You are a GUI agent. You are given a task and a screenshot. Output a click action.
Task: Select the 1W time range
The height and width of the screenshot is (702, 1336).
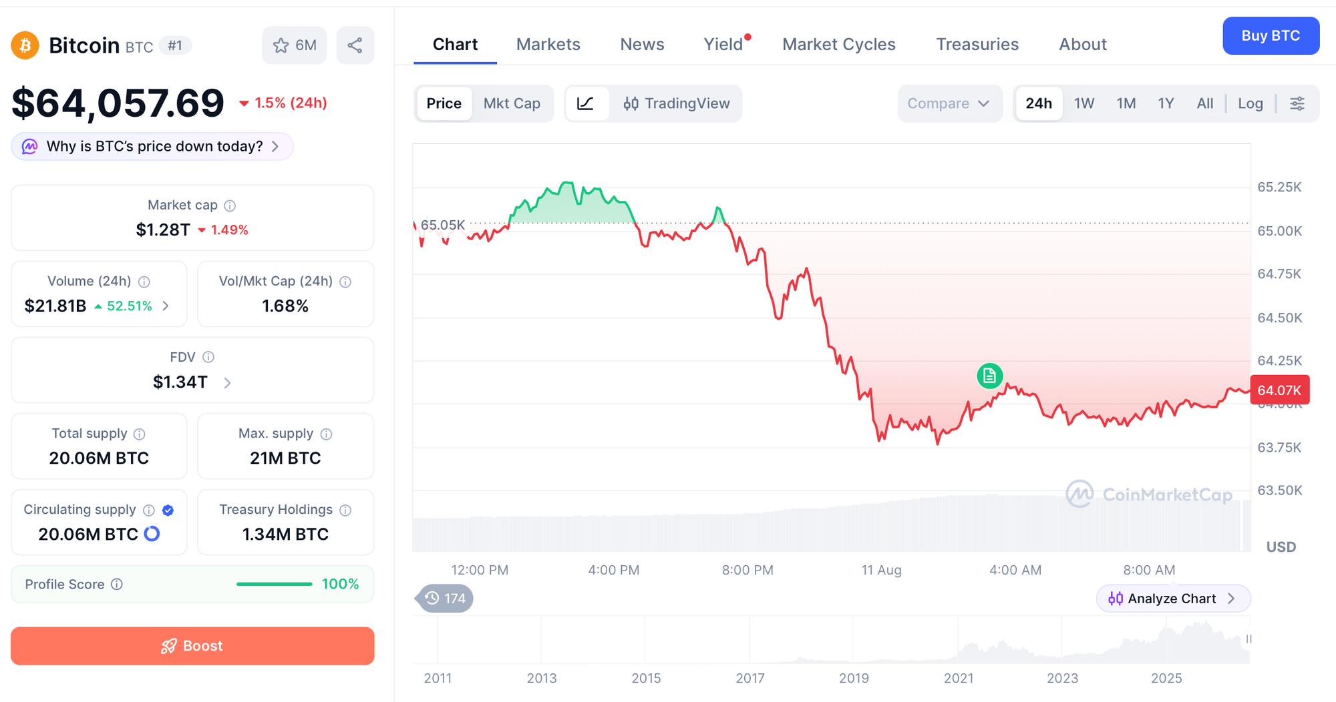coord(1083,103)
